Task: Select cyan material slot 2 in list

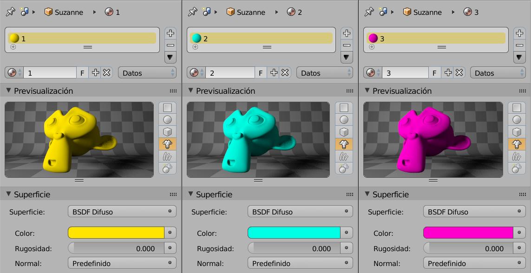Action: 261,38
